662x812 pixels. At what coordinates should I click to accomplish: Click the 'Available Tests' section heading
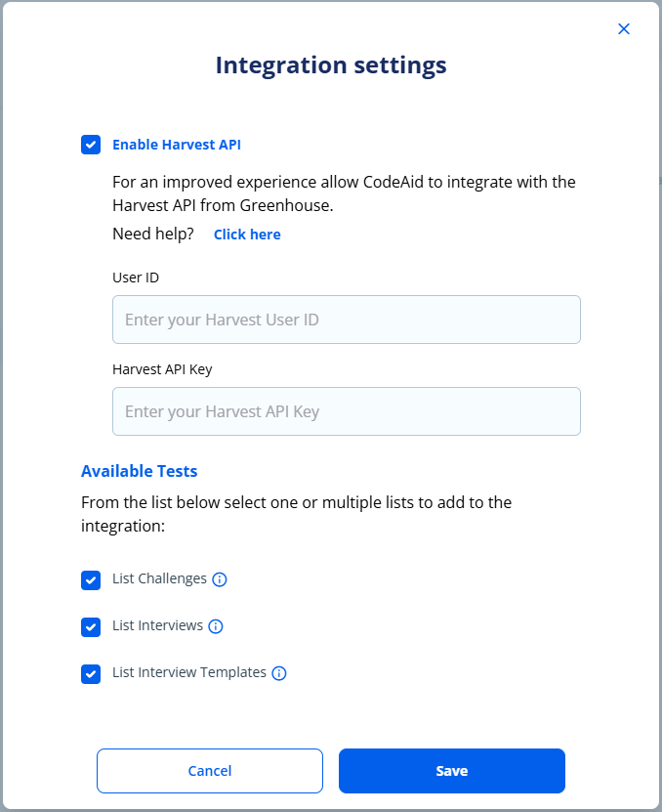tap(140, 471)
